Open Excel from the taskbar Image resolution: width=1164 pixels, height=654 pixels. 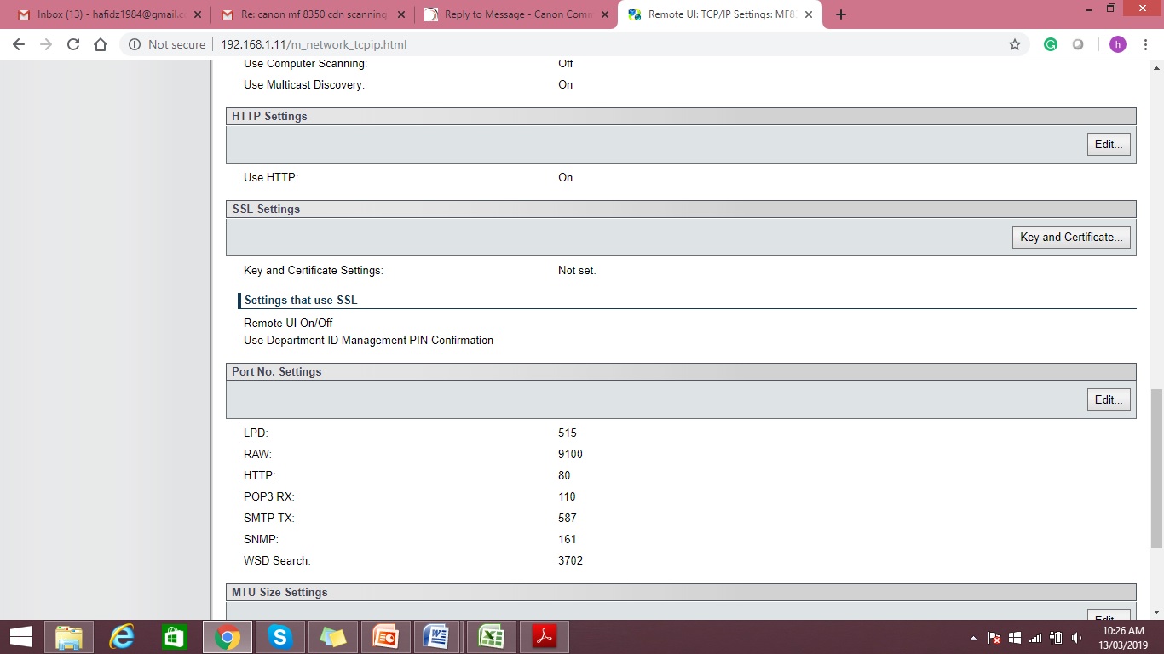491,636
